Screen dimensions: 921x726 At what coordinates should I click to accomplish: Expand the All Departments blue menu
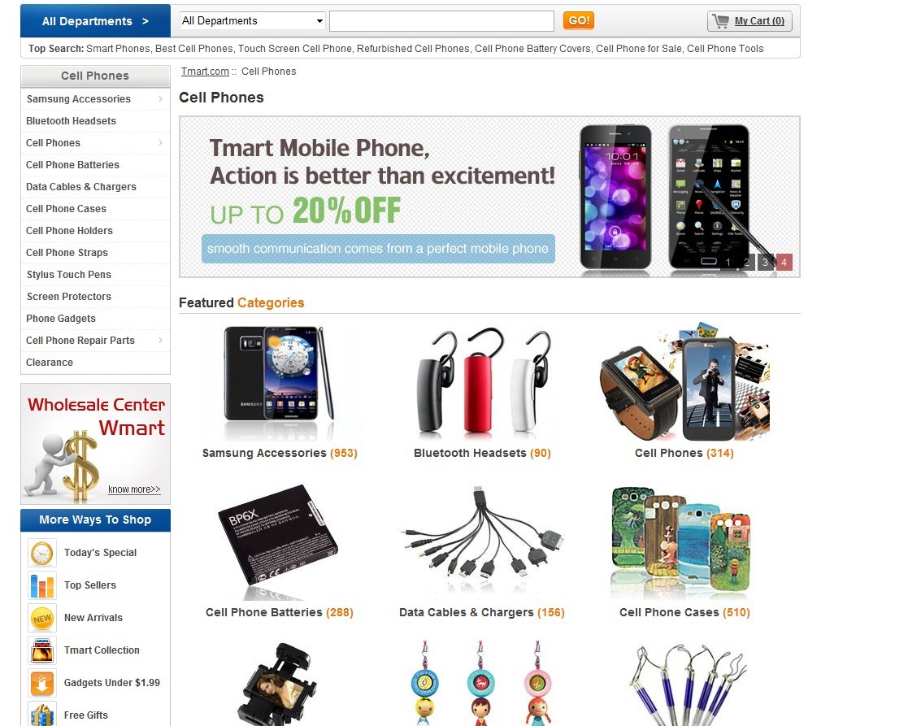point(95,21)
